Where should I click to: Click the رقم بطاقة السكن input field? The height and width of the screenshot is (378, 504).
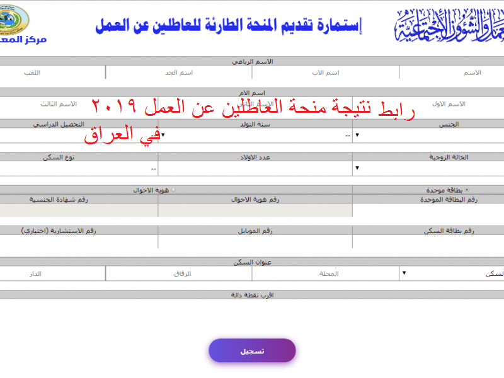click(428, 241)
